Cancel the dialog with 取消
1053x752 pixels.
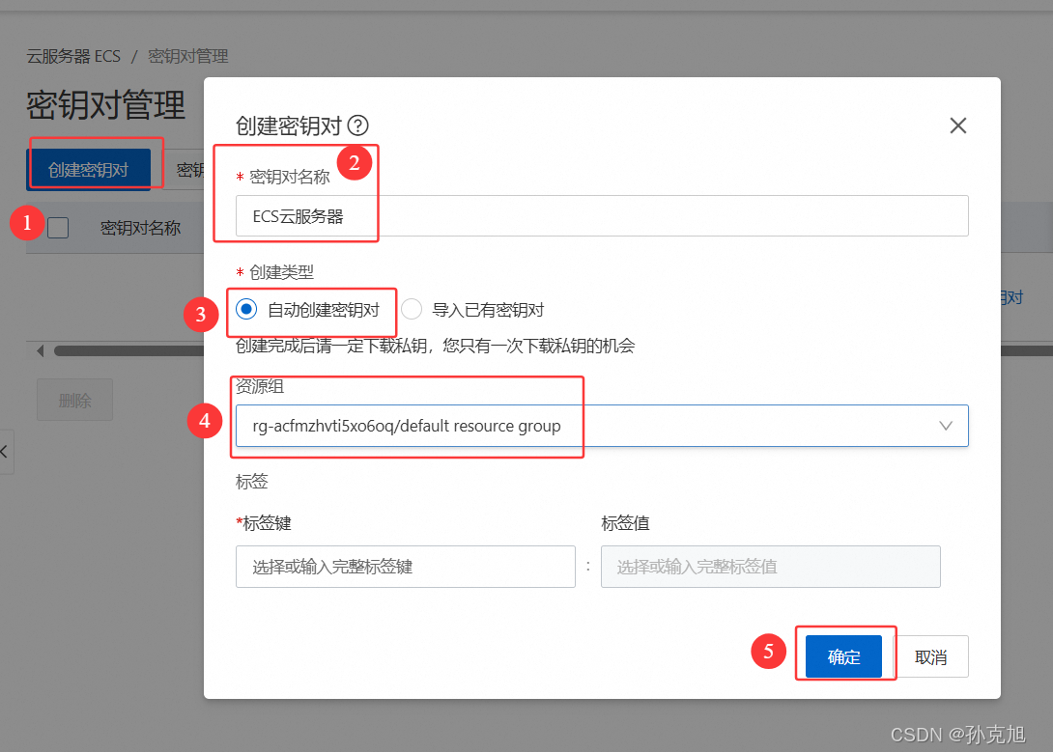point(930,656)
